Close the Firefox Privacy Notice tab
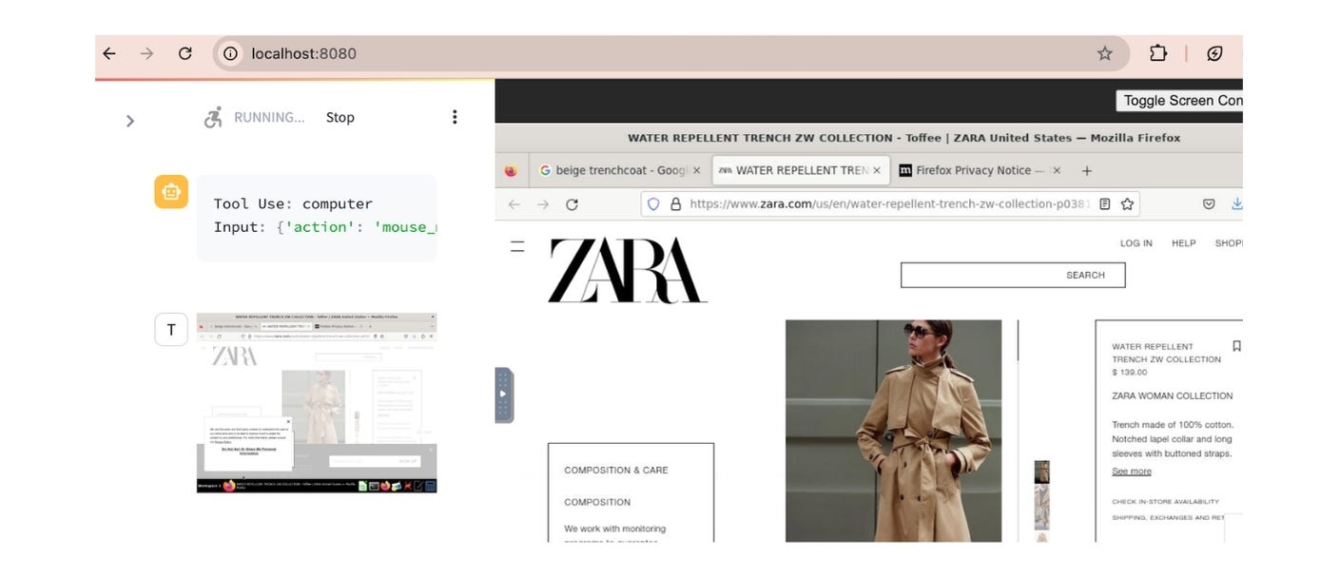Image resolution: width=1339 pixels, height=578 pixels. tap(1056, 170)
